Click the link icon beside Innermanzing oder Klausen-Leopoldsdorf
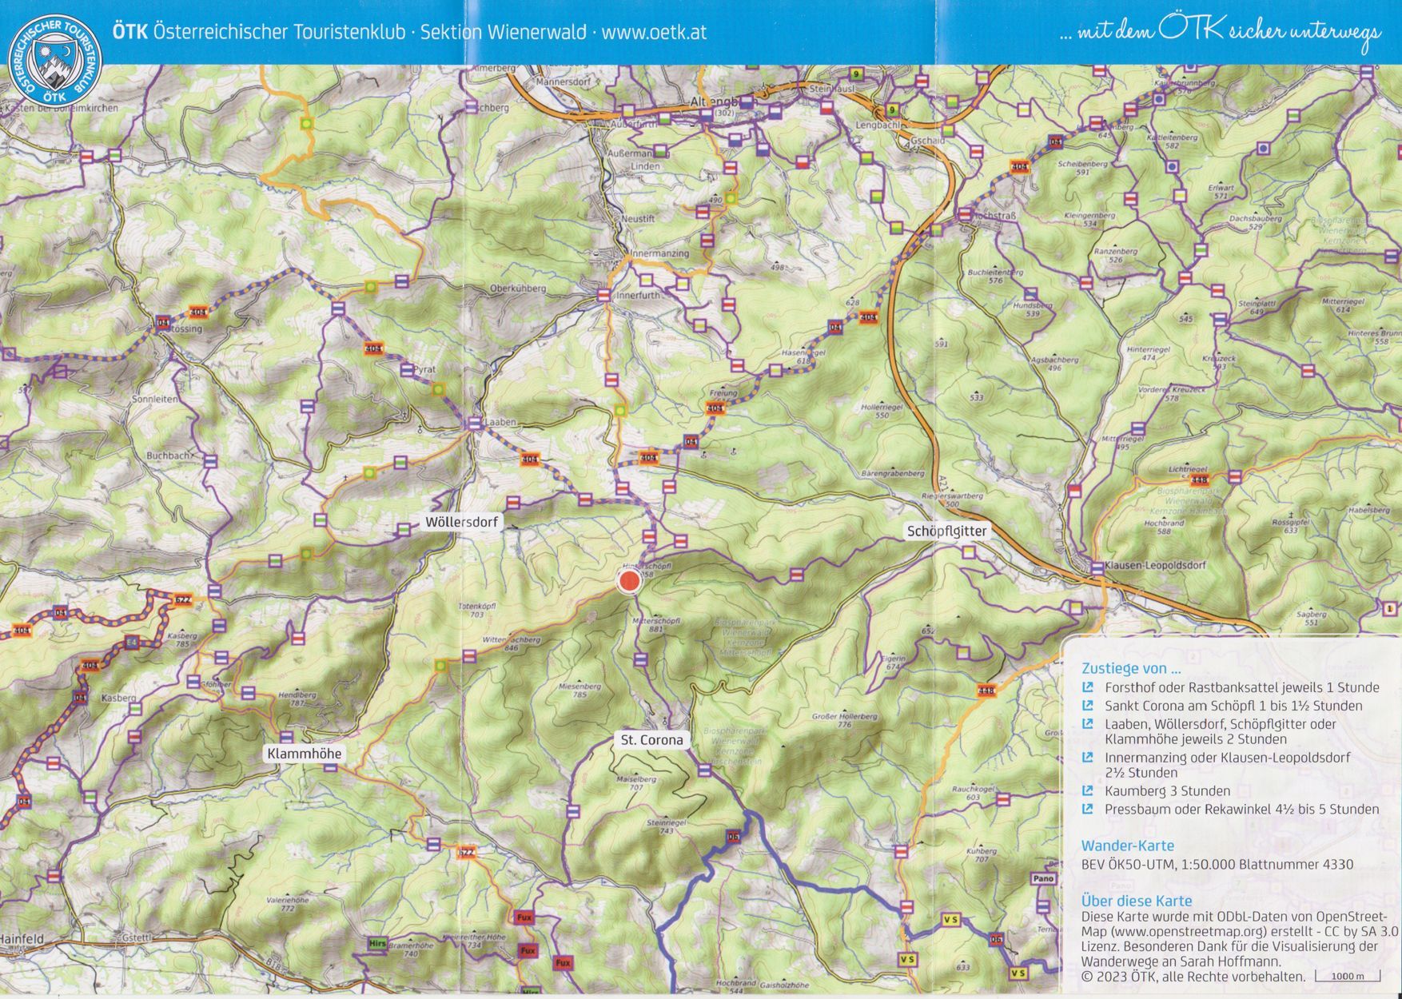Viewport: 1402px width, 999px height. [x=1087, y=757]
